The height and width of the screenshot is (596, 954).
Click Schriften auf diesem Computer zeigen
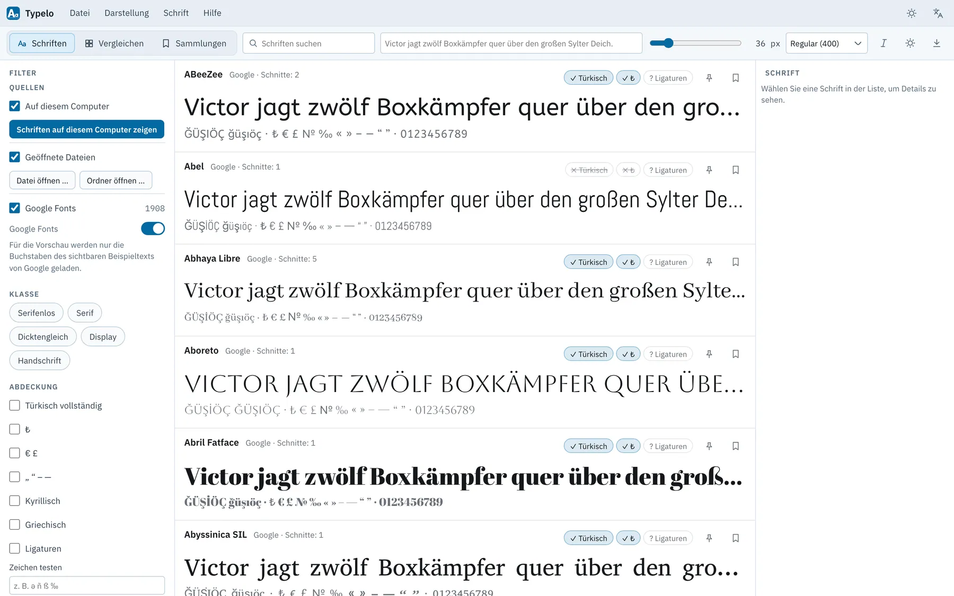(86, 129)
